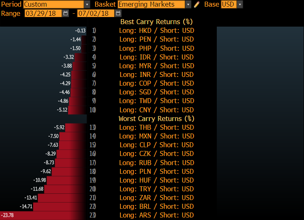The width and height of the screenshot is (304, 220).
Task: Click the Long BRL / Short USD entry
Action: click(156, 206)
